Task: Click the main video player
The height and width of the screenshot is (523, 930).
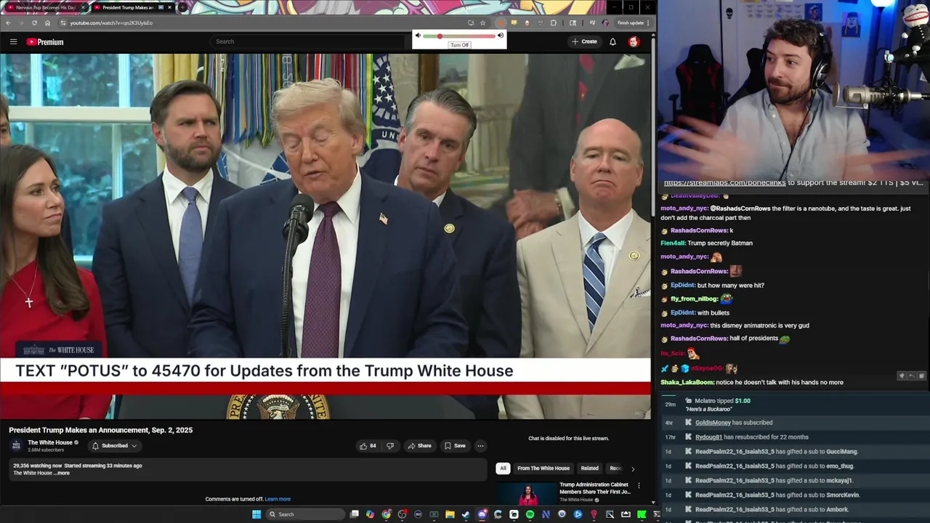Action: pyautogui.click(x=325, y=236)
